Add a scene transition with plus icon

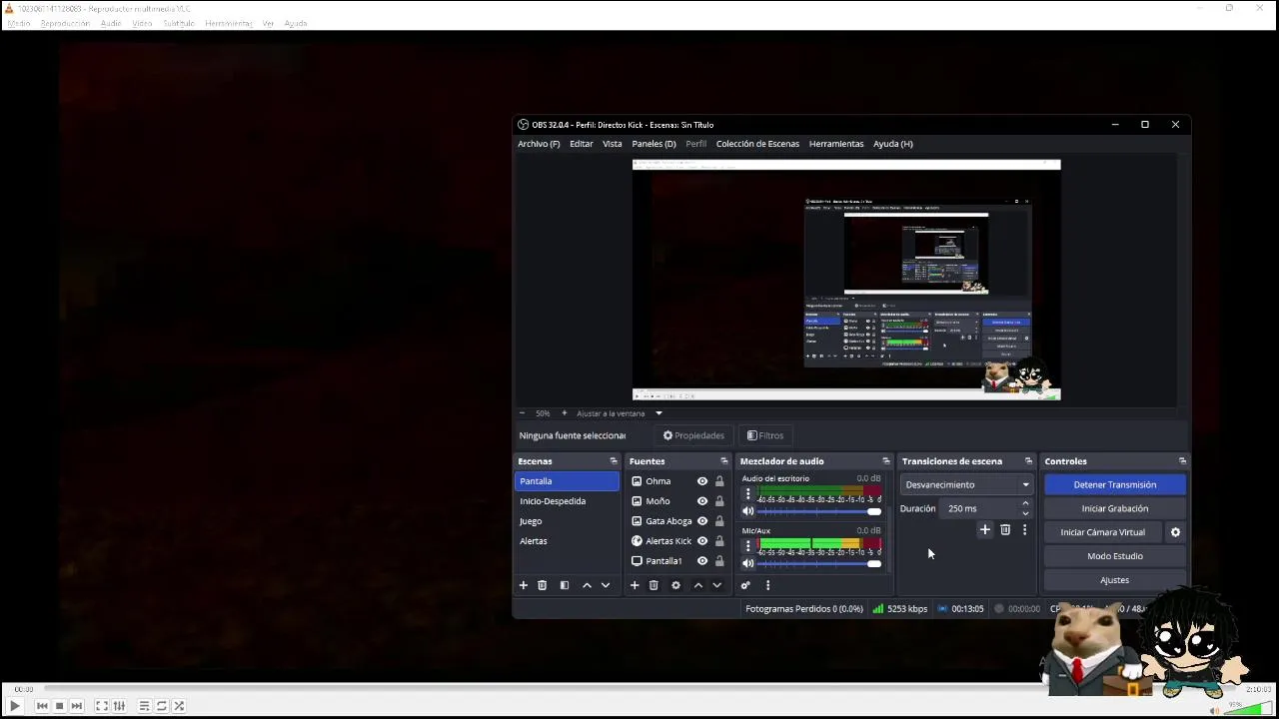(985, 529)
